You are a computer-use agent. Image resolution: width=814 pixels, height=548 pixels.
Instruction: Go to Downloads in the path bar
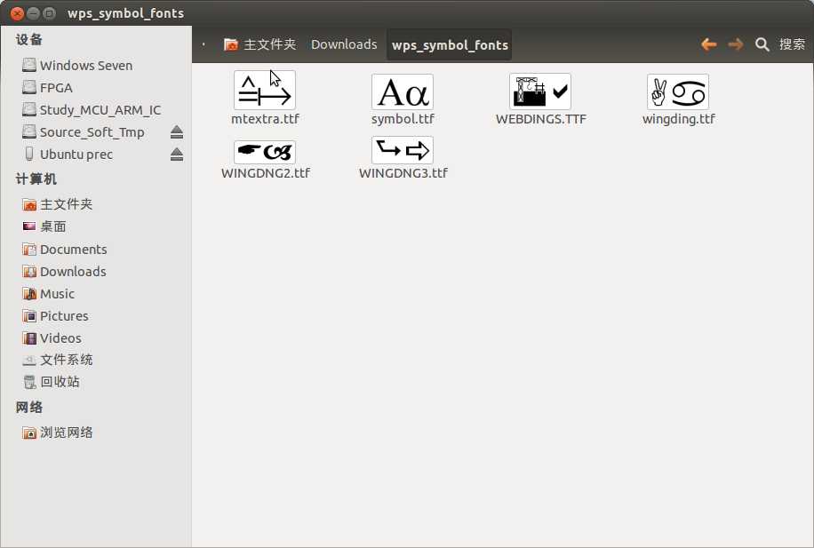[344, 44]
